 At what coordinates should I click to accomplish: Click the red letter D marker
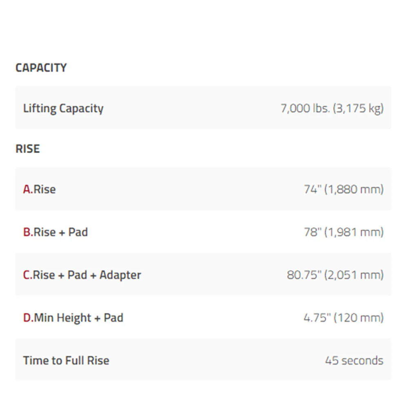click(27, 318)
